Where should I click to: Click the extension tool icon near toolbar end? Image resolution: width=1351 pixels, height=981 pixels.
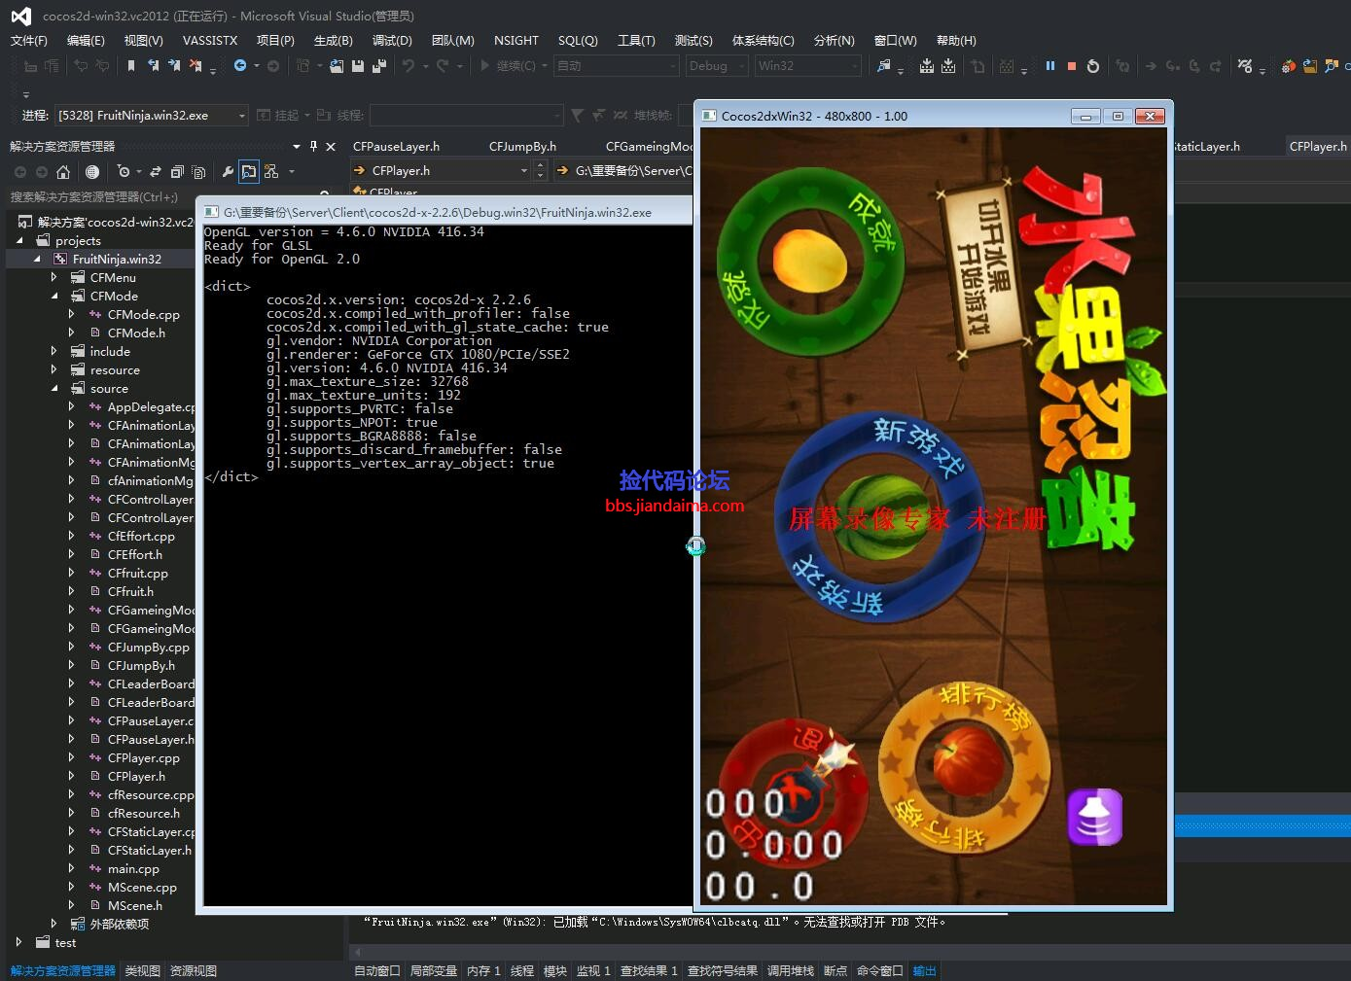[x=1289, y=65]
